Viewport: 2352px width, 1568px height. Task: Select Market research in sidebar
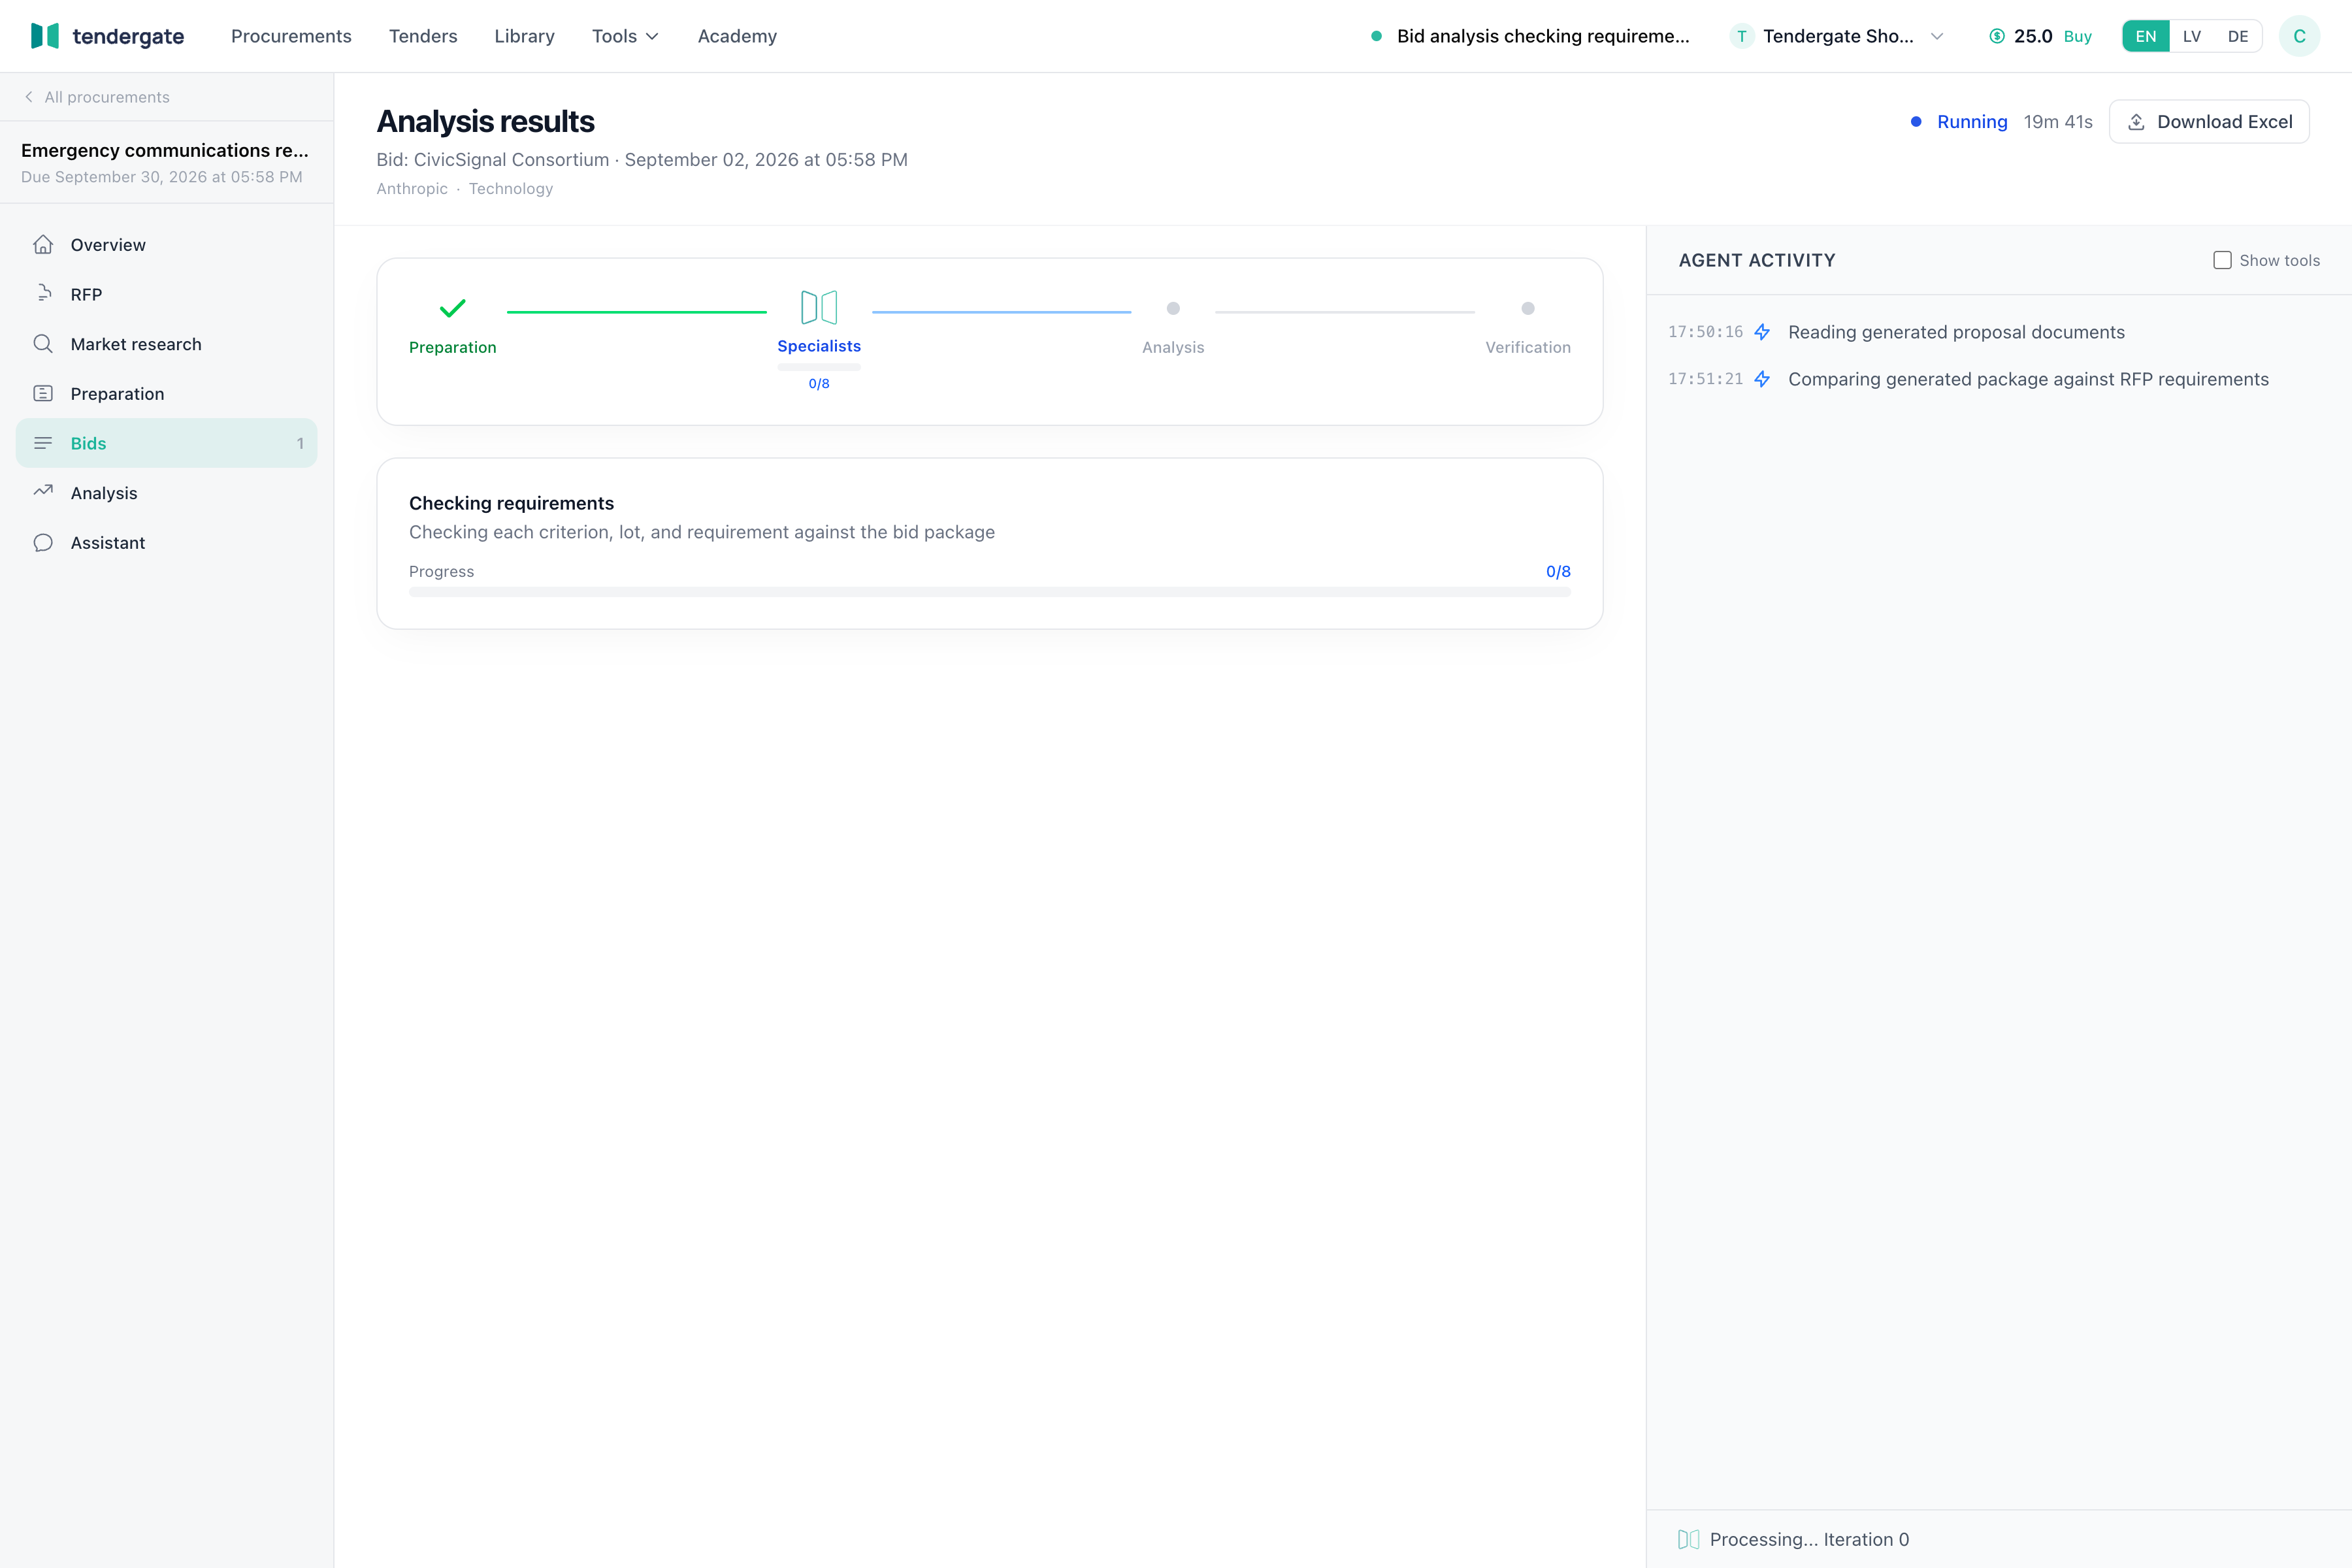point(166,344)
